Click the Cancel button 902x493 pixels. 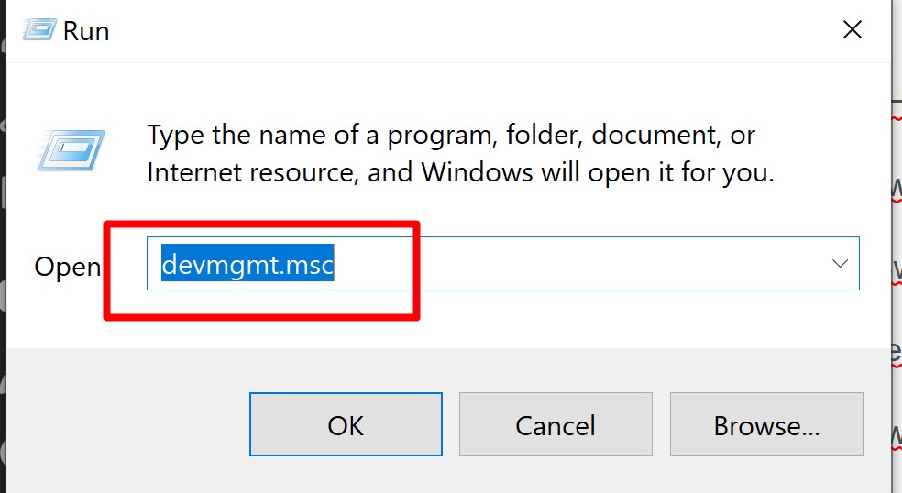point(555,425)
